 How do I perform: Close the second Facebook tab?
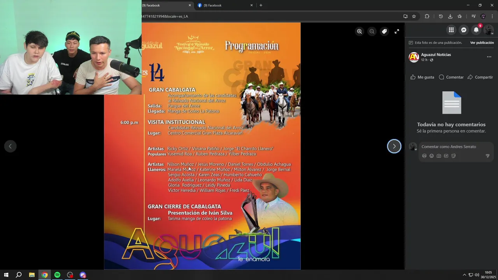coord(251,5)
